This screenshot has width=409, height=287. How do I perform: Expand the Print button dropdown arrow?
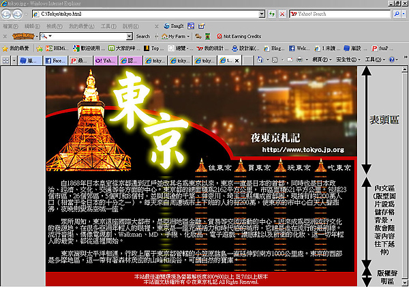click(307, 60)
